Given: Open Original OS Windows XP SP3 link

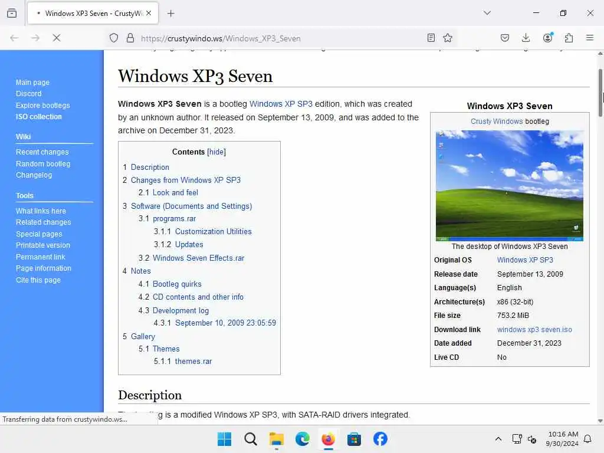Looking at the screenshot, I should [524, 260].
